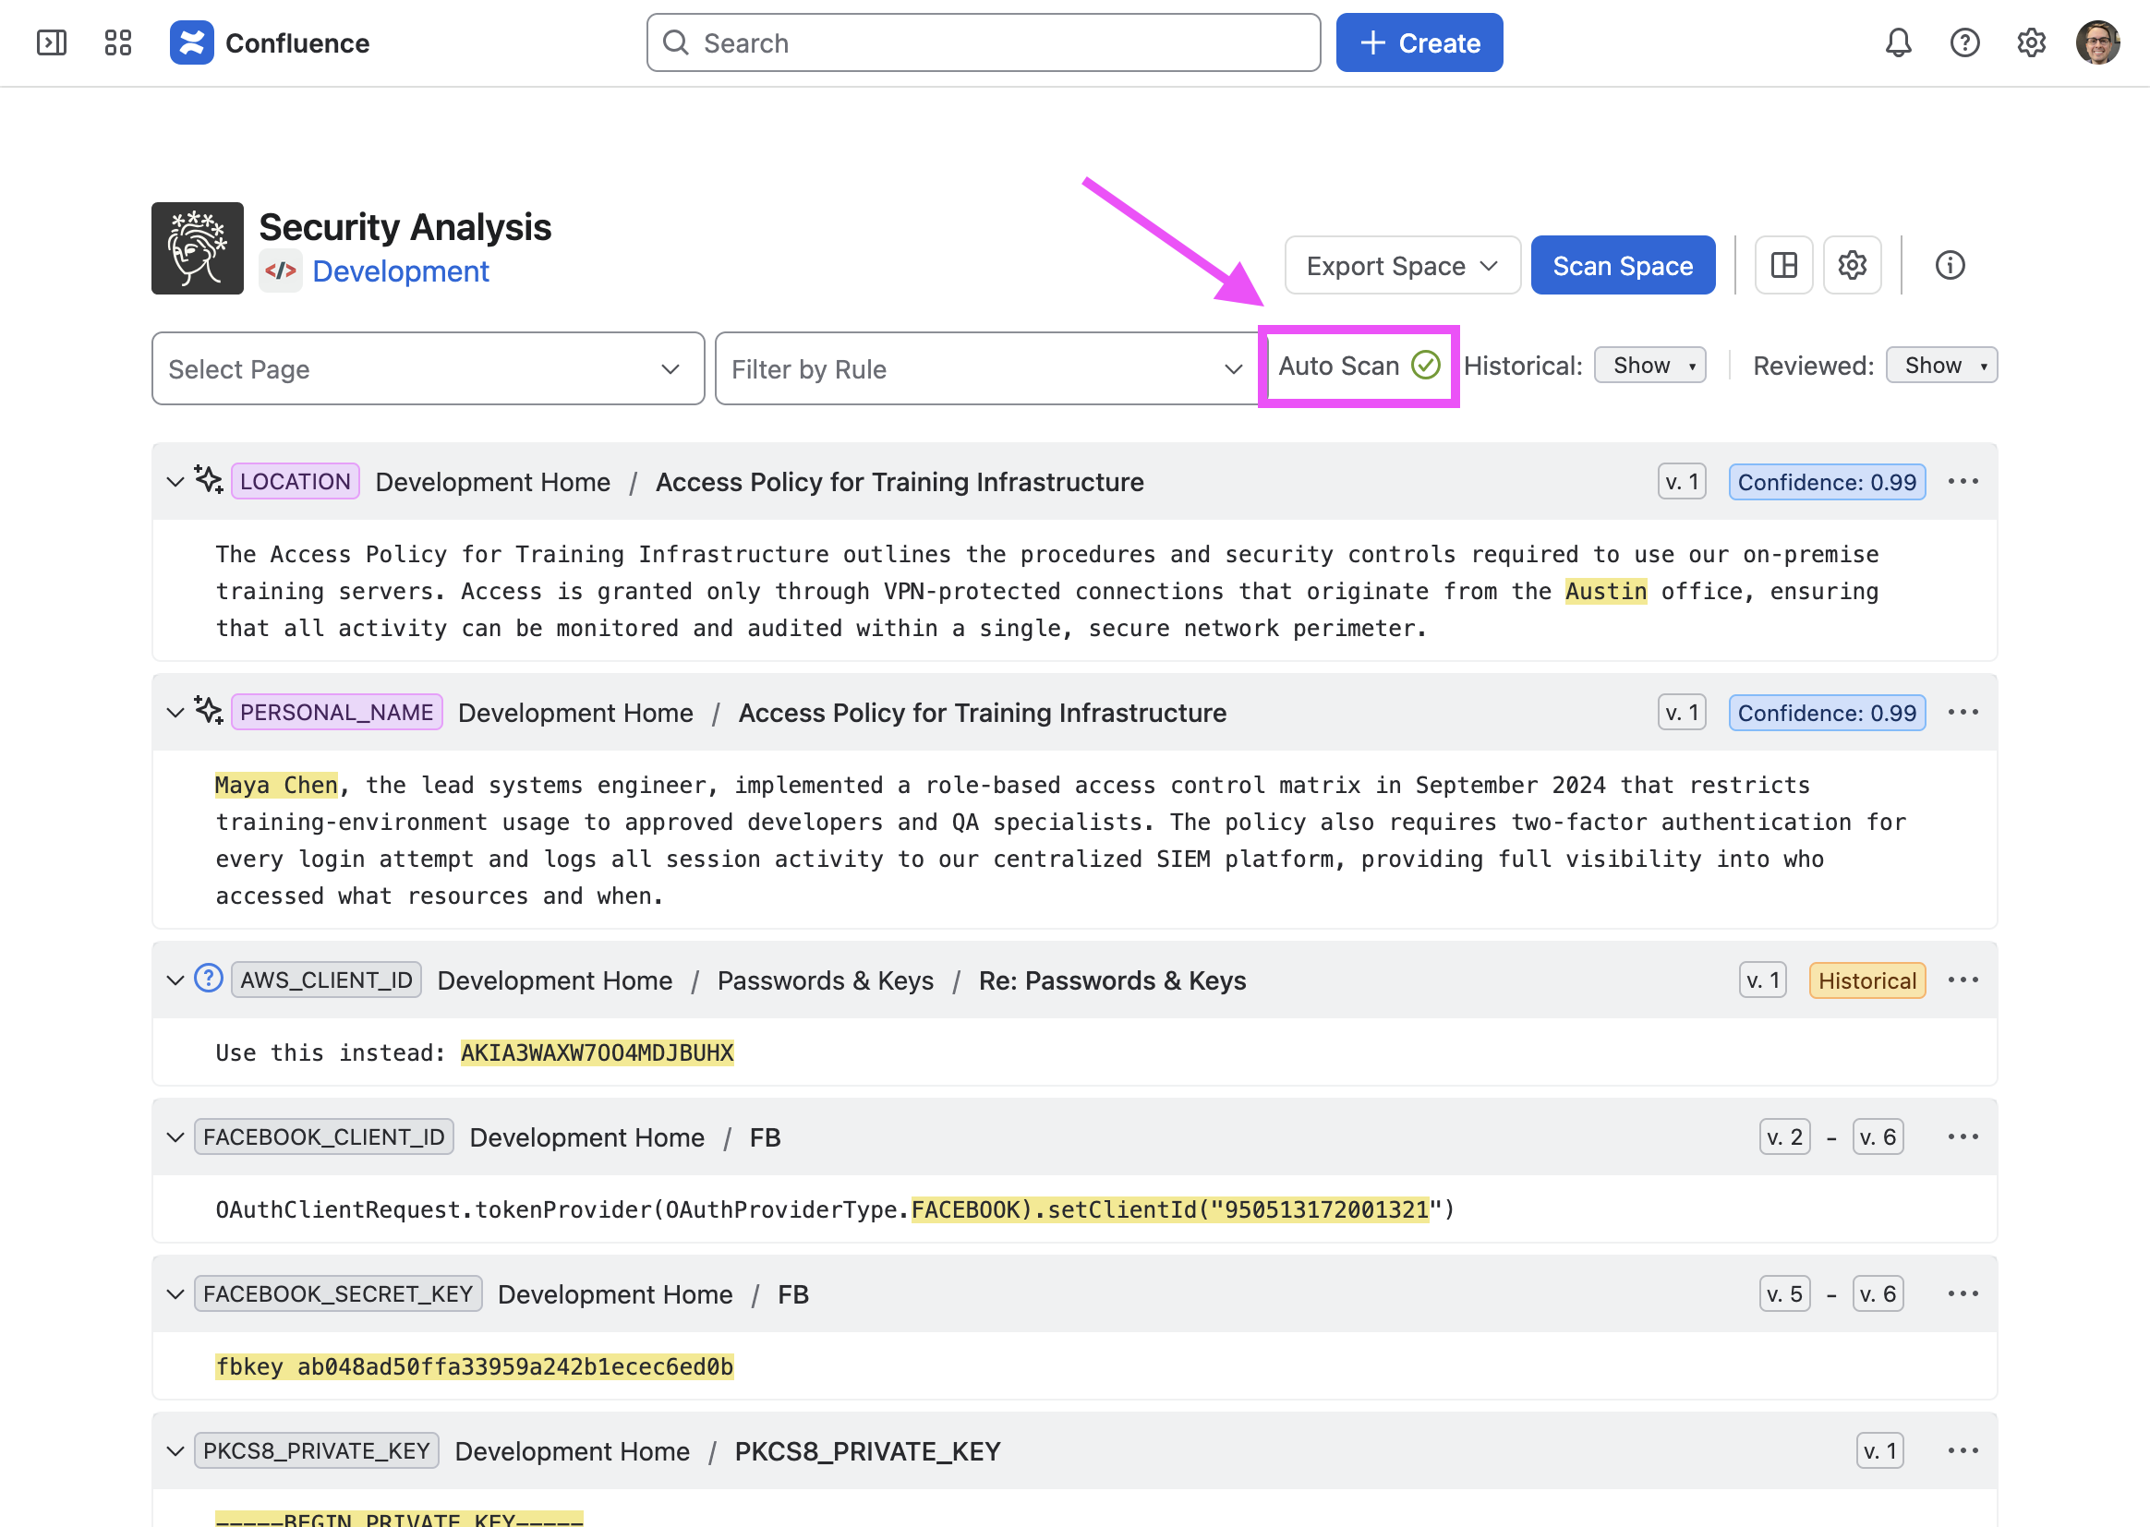This screenshot has height=1527, width=2150.
Task: Open FB page in FACEBOOK_CLIENT_ID row
Action: (x=765, y=1136)
